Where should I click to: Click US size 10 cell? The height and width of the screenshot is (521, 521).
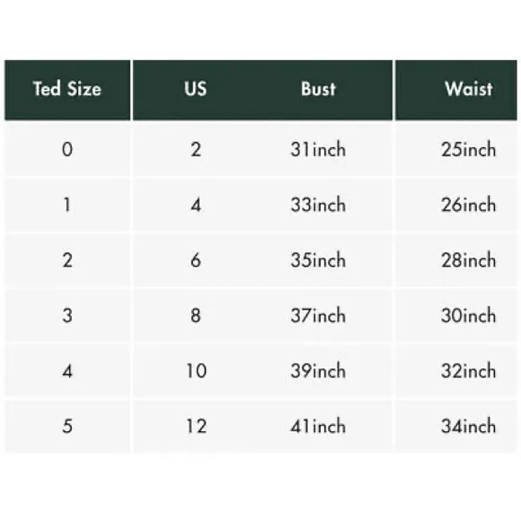click(197, 371)
